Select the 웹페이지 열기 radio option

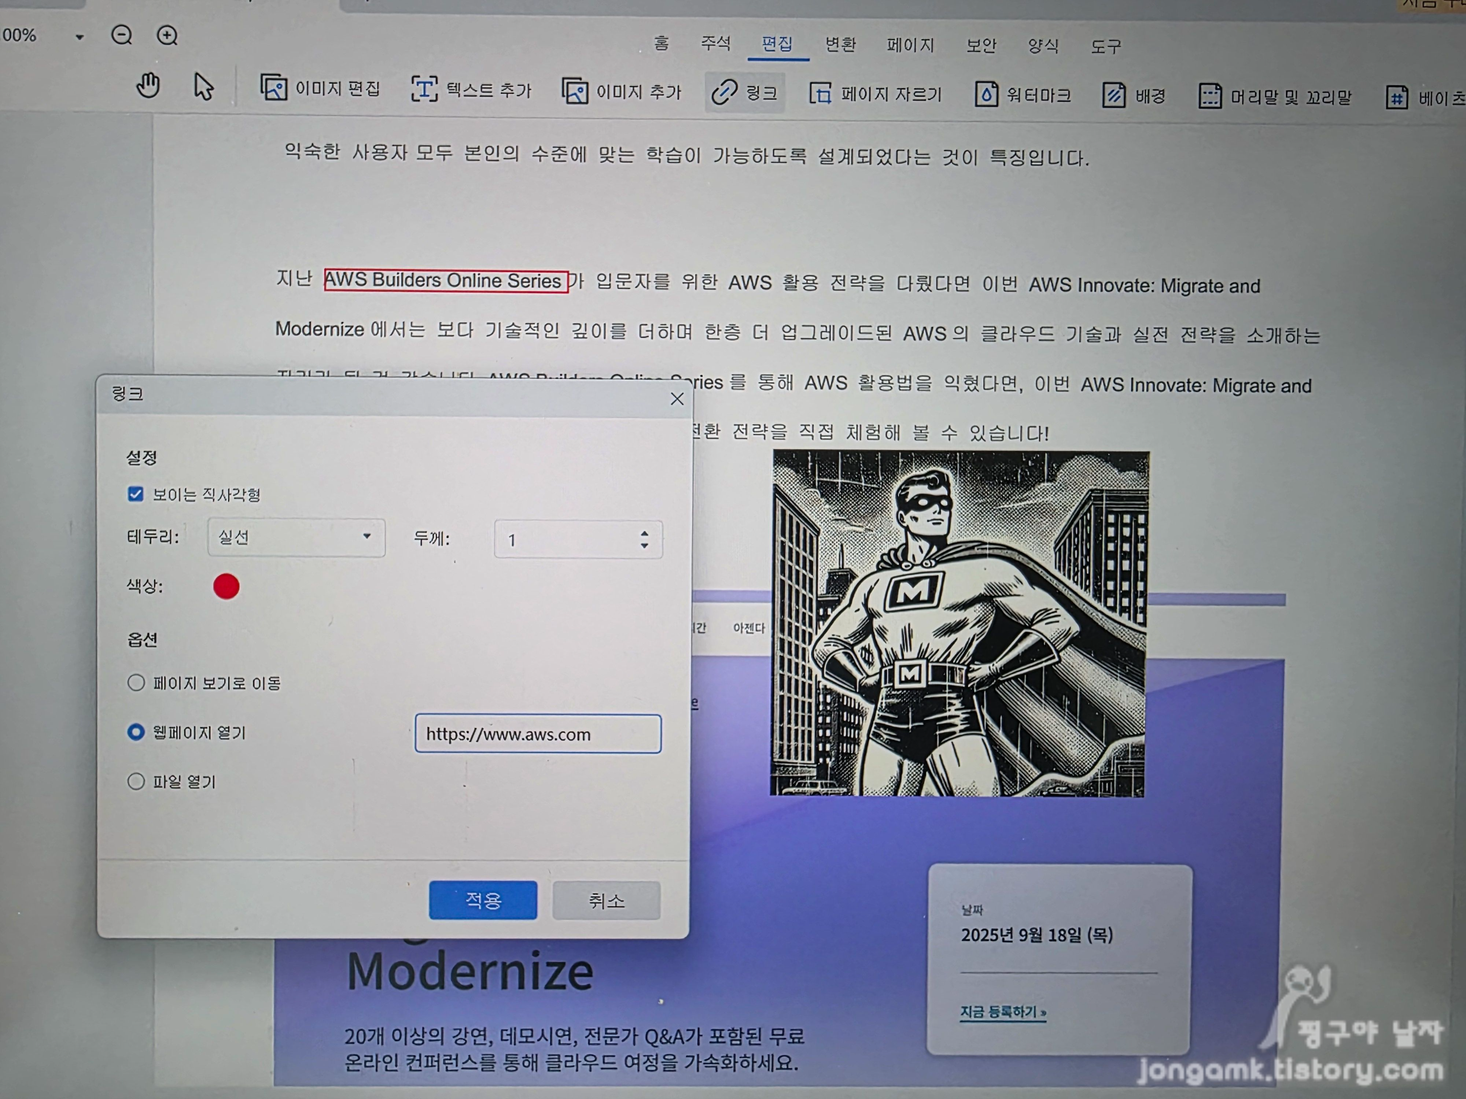(x=136, y=732)
